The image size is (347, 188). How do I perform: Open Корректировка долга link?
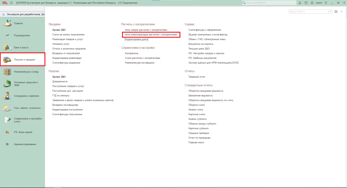coord(136,39)
